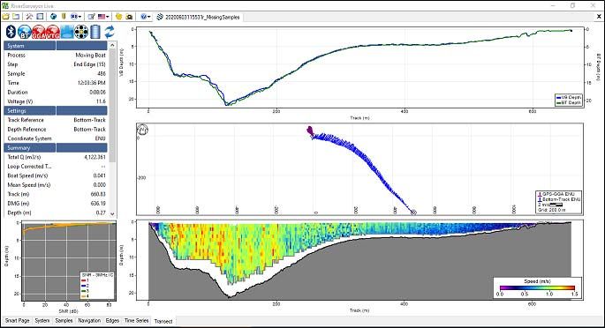This screenshot has height=328, width=605.
Task: Click the compass icon in track map
Action: point(143,130)
